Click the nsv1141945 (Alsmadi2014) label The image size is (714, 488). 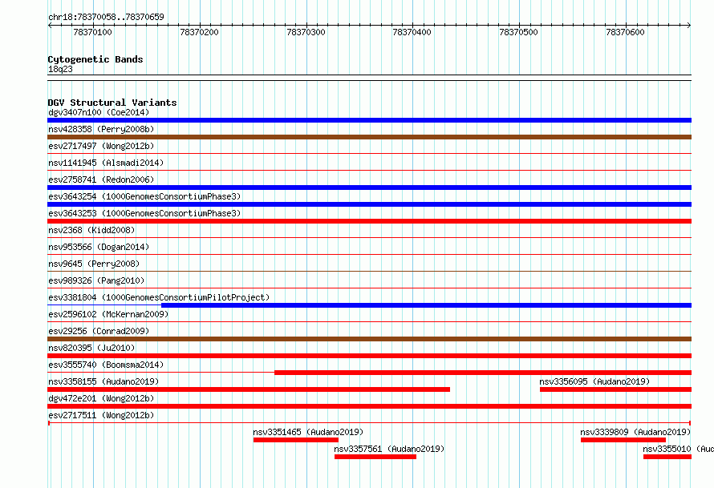pos(106,163)
